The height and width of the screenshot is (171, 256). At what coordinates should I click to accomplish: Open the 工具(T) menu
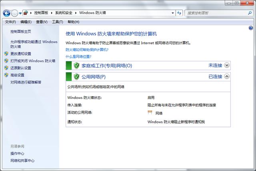click(x=58, y=22)
